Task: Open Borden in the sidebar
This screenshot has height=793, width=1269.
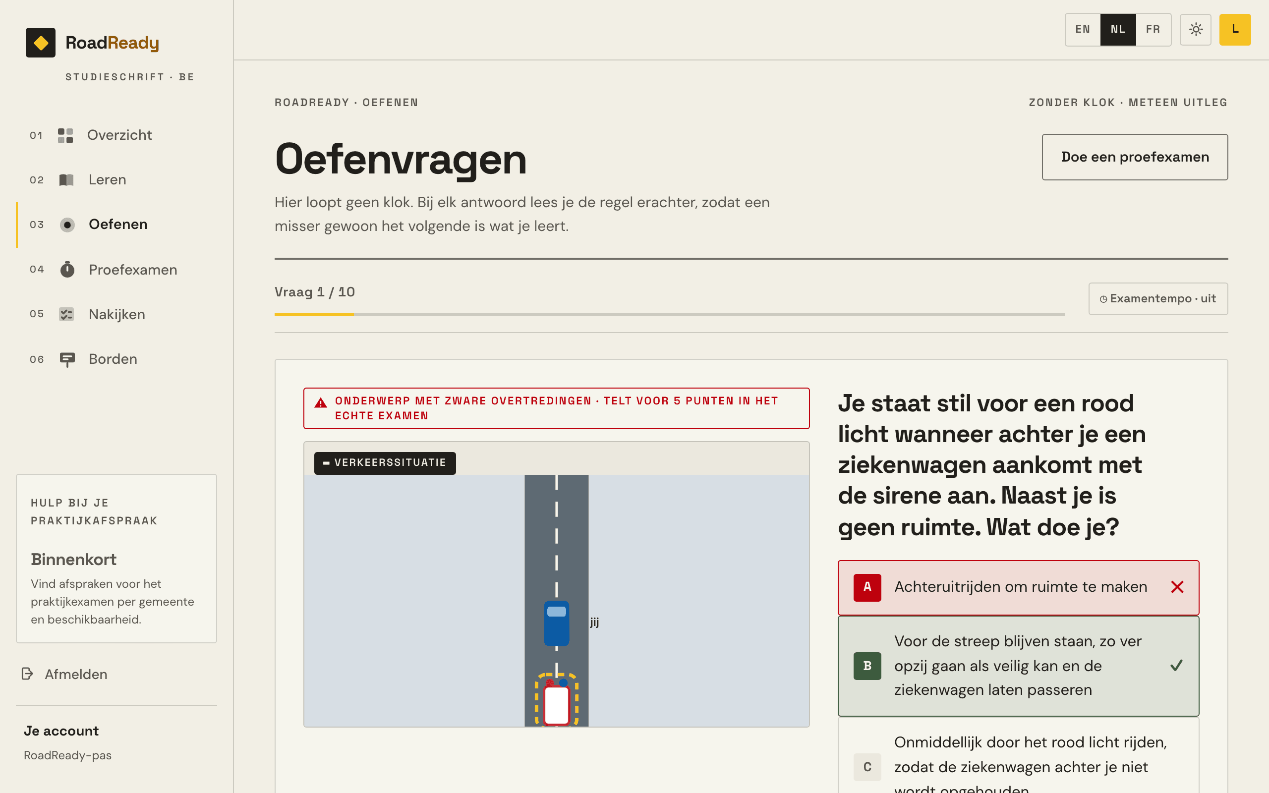Action: pyautogui.click(x=116, y=359)
